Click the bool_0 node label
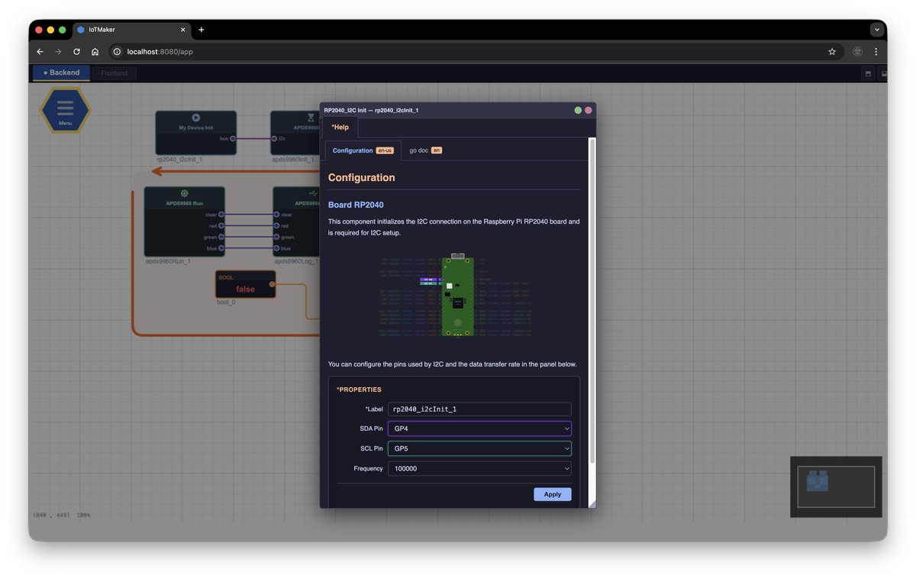916x579 pixels. (226, 302)
